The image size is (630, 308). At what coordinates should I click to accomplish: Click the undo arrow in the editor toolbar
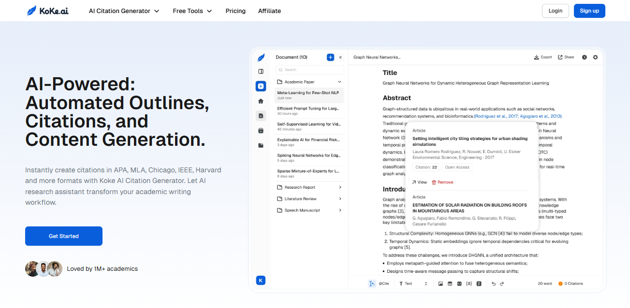coord(494,283)
